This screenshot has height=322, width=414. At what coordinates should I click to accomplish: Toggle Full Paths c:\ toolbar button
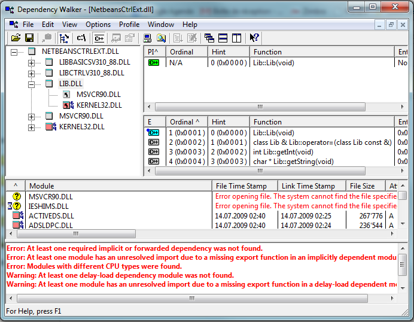[x=81, y=38]
